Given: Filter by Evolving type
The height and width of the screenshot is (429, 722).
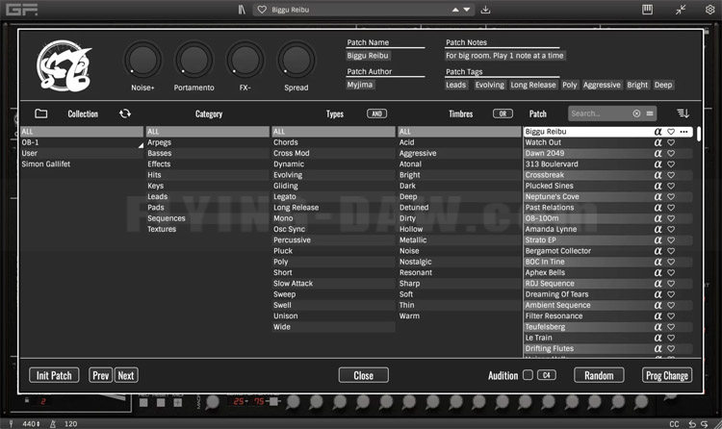Looking at the screenshot, I should pyautogui.click(x=333, y=175).
